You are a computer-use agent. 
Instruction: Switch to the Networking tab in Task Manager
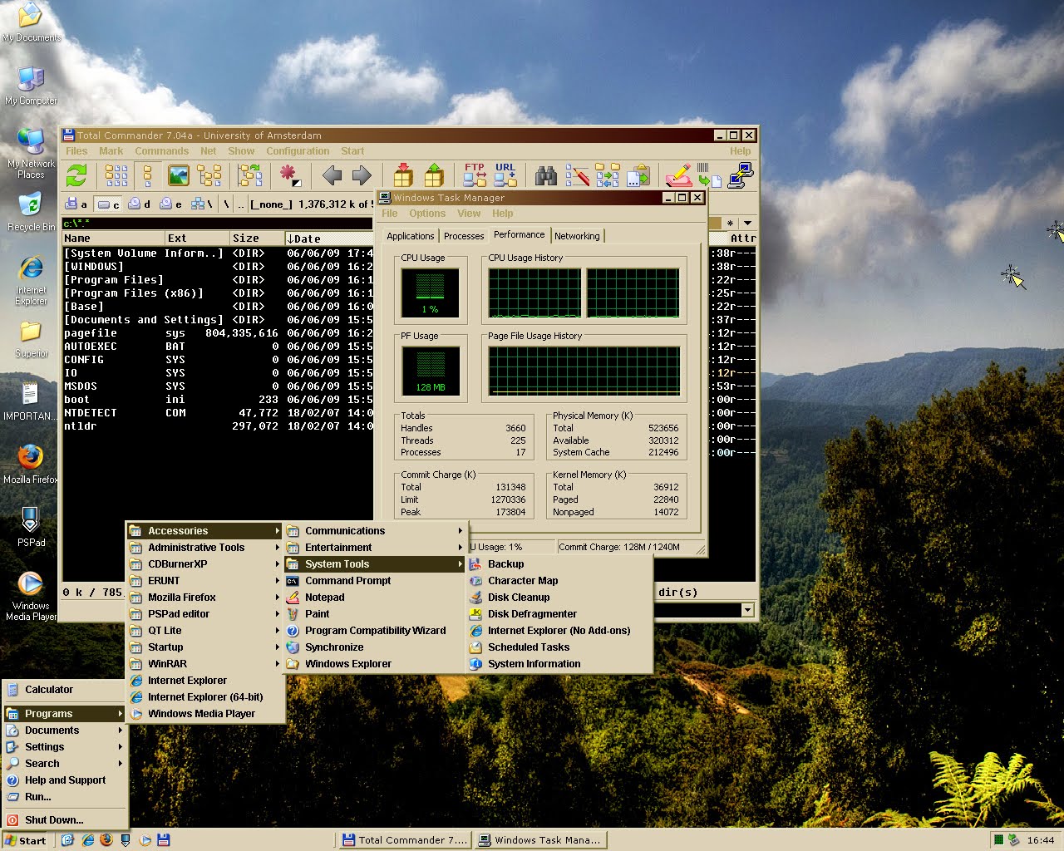pyautogui.click(x=577, y=236)
